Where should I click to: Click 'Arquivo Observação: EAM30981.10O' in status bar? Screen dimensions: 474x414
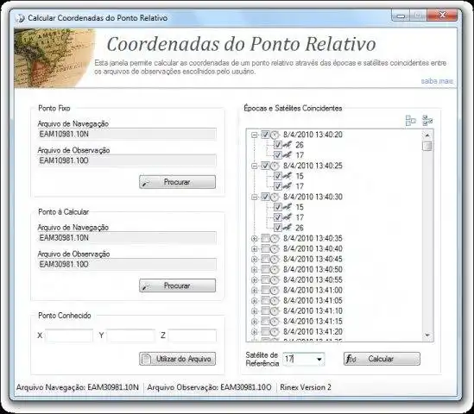[x=209, y=387]
